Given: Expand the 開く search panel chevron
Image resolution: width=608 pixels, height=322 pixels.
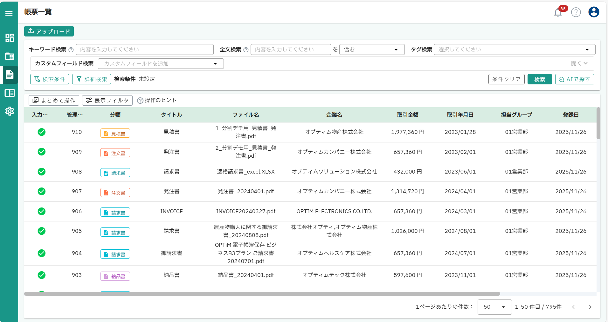Looking at the screenshot, I should point(579,63).
